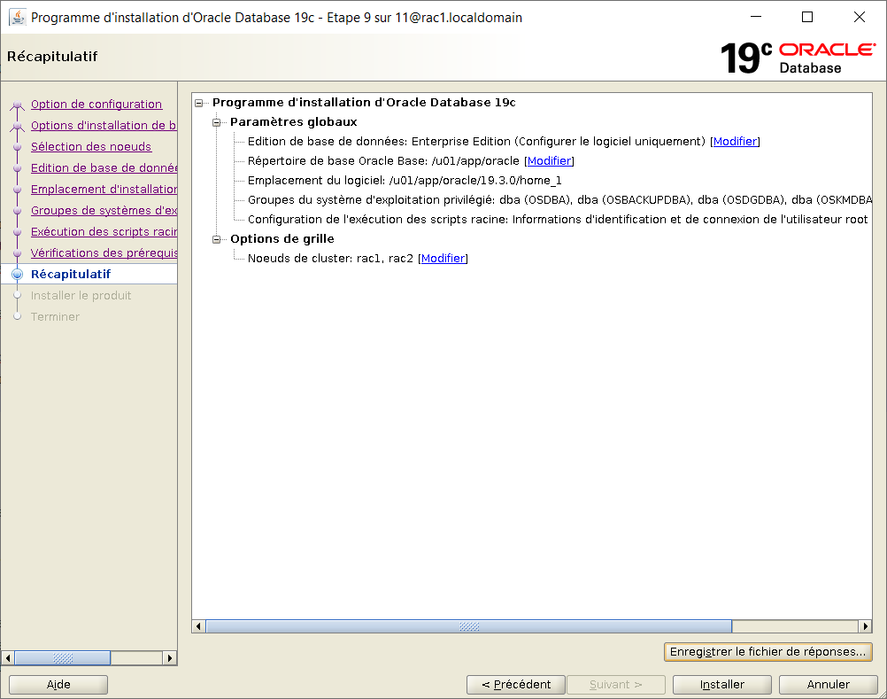Click the Annuler button
The image size is (887, 699).
(x=829, y=684)
